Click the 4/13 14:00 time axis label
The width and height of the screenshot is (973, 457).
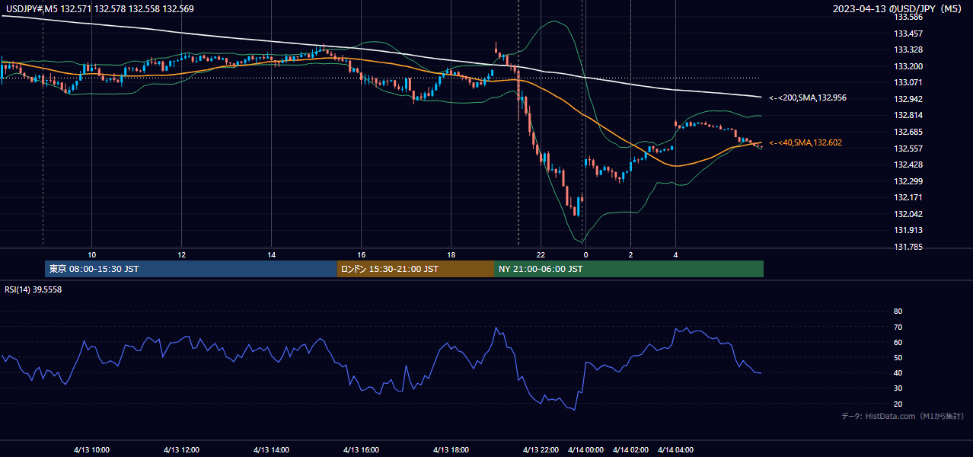coord(271,449)
